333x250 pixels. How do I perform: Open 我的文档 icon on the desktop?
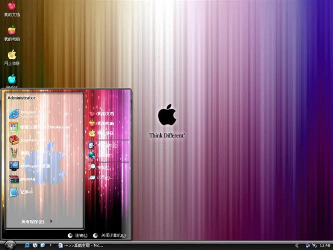(12, 9)
